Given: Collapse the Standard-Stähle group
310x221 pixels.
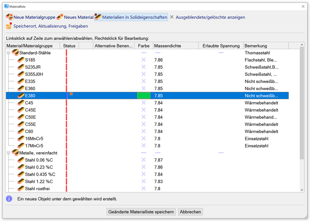Looking at the screenshot, I should coord(9,53).
